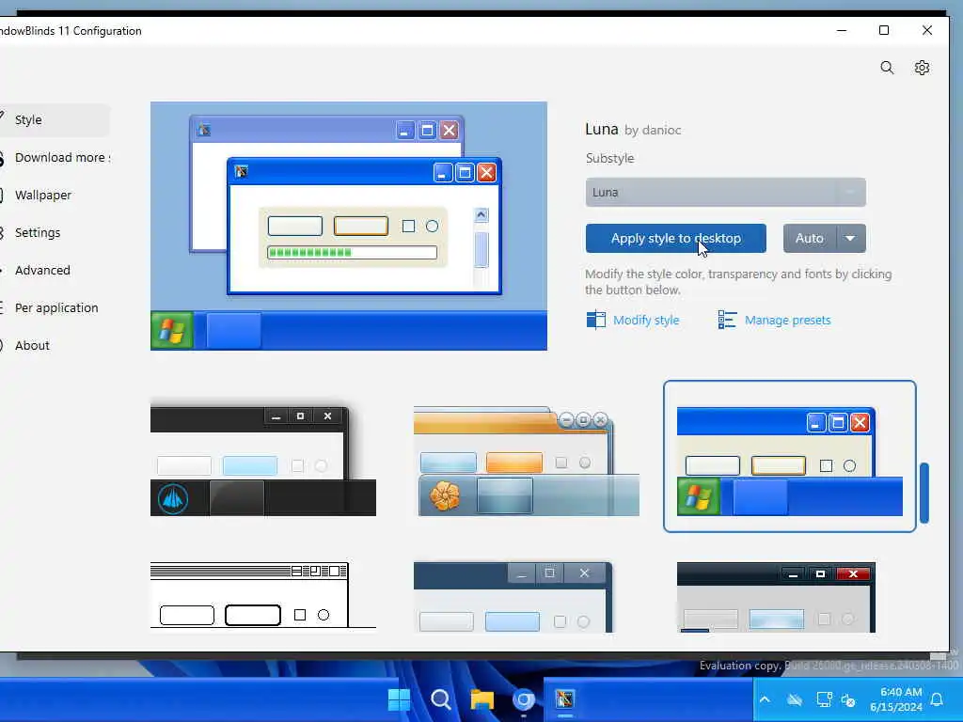Open the Advanced sidebar item
Viewport: 963px width, 722px height.
click(54, 270)
